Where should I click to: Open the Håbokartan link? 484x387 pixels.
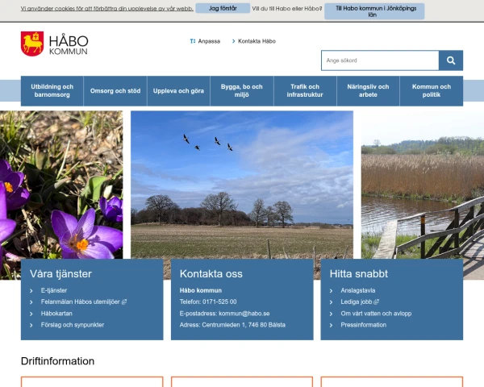tap(56, 314)
